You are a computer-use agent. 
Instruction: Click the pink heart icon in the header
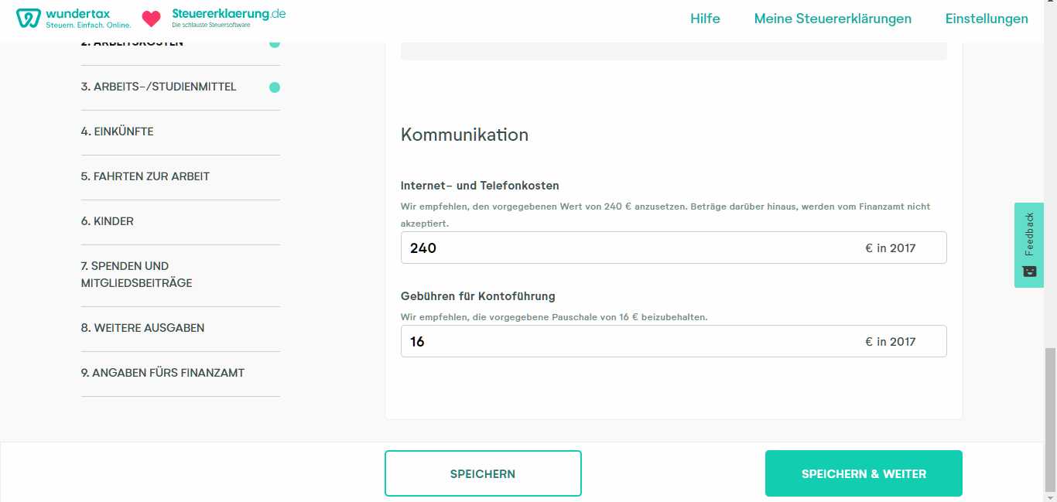tap(151, 17)
